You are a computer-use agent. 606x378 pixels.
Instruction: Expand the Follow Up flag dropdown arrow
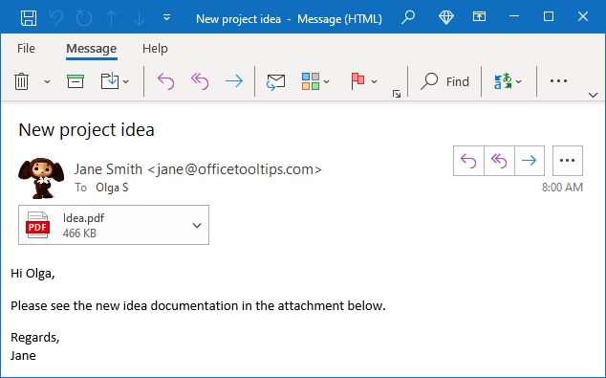(374, 81)
